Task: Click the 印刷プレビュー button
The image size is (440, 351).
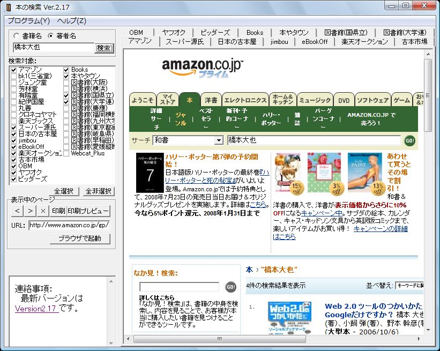Action: [88, 211]
